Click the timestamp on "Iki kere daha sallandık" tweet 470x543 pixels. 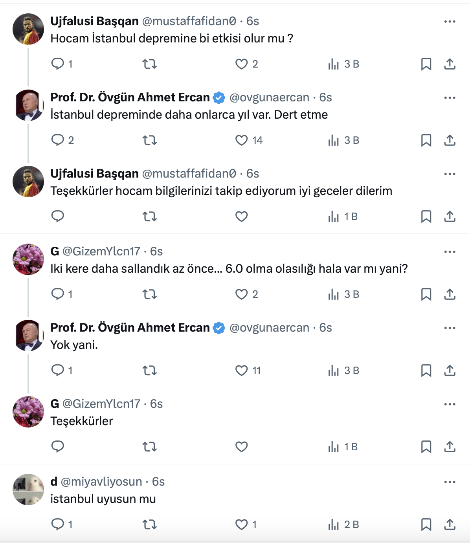[x=156, y=251]
